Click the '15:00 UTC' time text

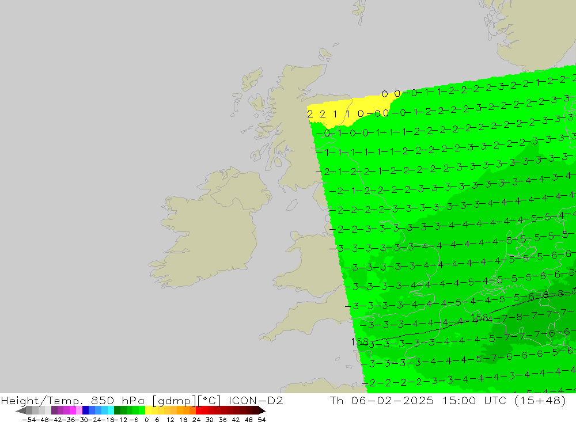tap(474, 400)
